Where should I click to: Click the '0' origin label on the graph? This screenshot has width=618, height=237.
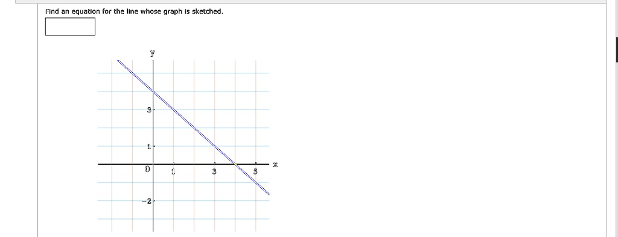[x=147, y=170]
